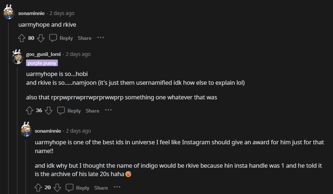Viewport: 333px width, 194px height.
Task: Upvote the reply with 20 points
Action: click(x=38, y=187)
